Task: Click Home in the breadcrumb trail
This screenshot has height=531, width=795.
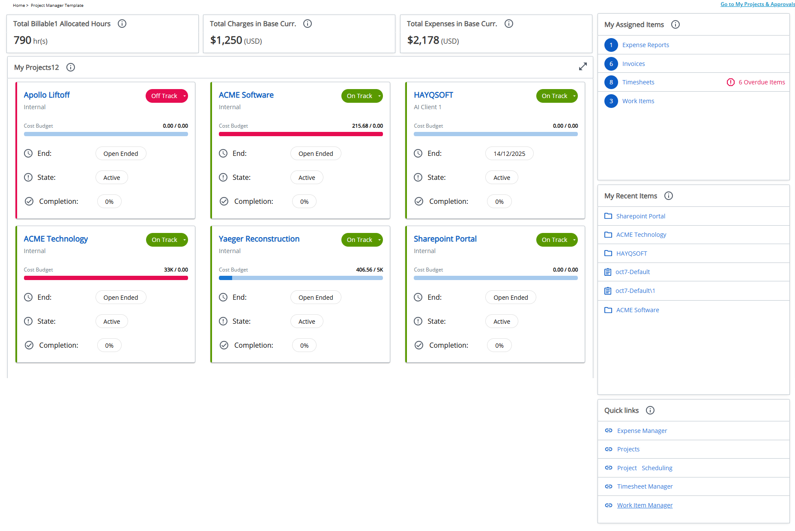Action: coord(18,5)
